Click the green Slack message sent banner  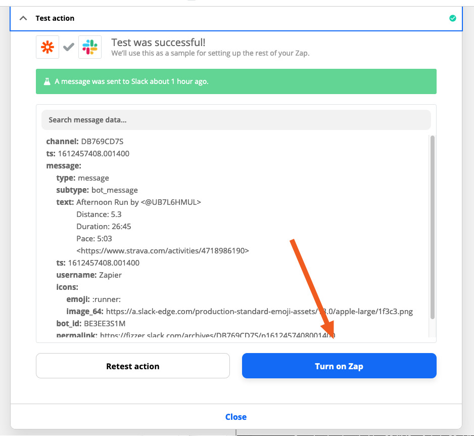click(236, 81)
